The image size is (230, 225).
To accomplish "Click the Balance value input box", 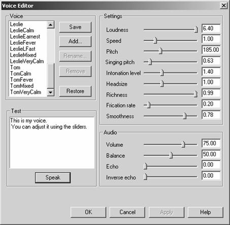I will (x=211, y=154).
